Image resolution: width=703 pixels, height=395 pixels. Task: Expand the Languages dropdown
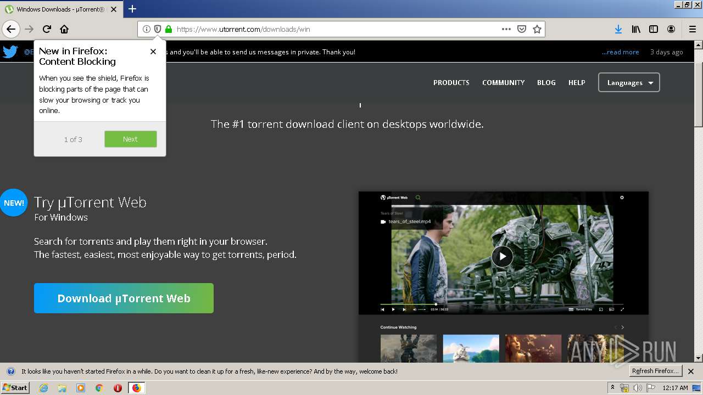[629, 83]
